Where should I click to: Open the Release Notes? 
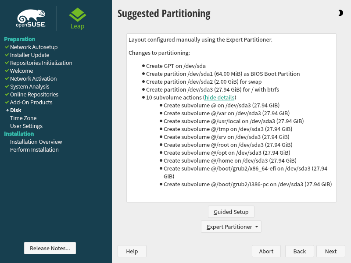click(x=50, y=248)
